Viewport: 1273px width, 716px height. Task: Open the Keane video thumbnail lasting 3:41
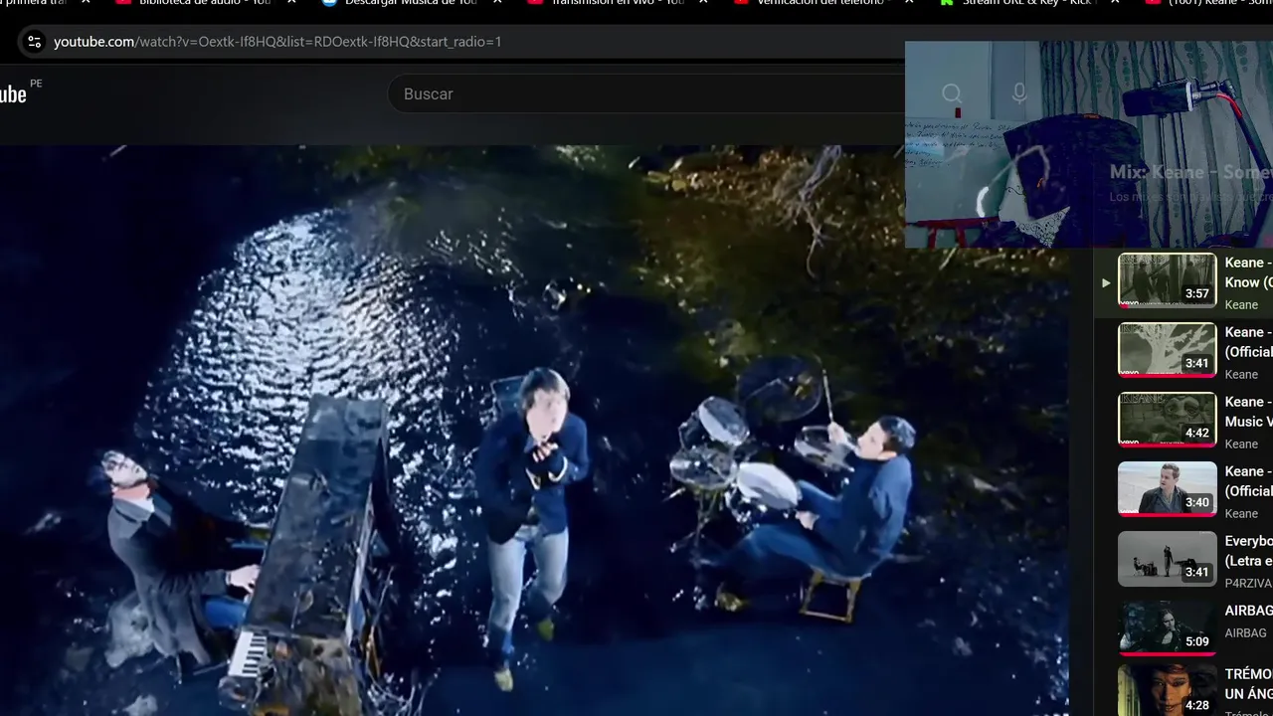pos(1168,350)
